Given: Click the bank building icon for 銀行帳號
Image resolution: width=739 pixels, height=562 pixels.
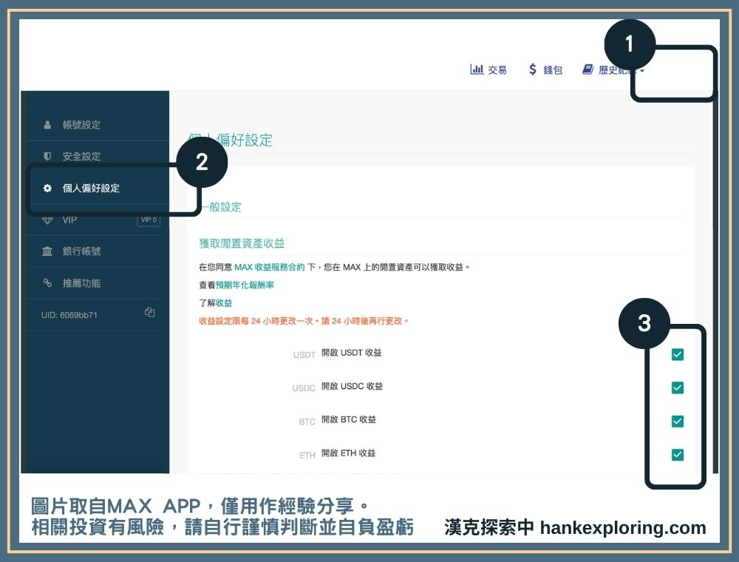Looking at the screenshot, I should tap(48, 251).
